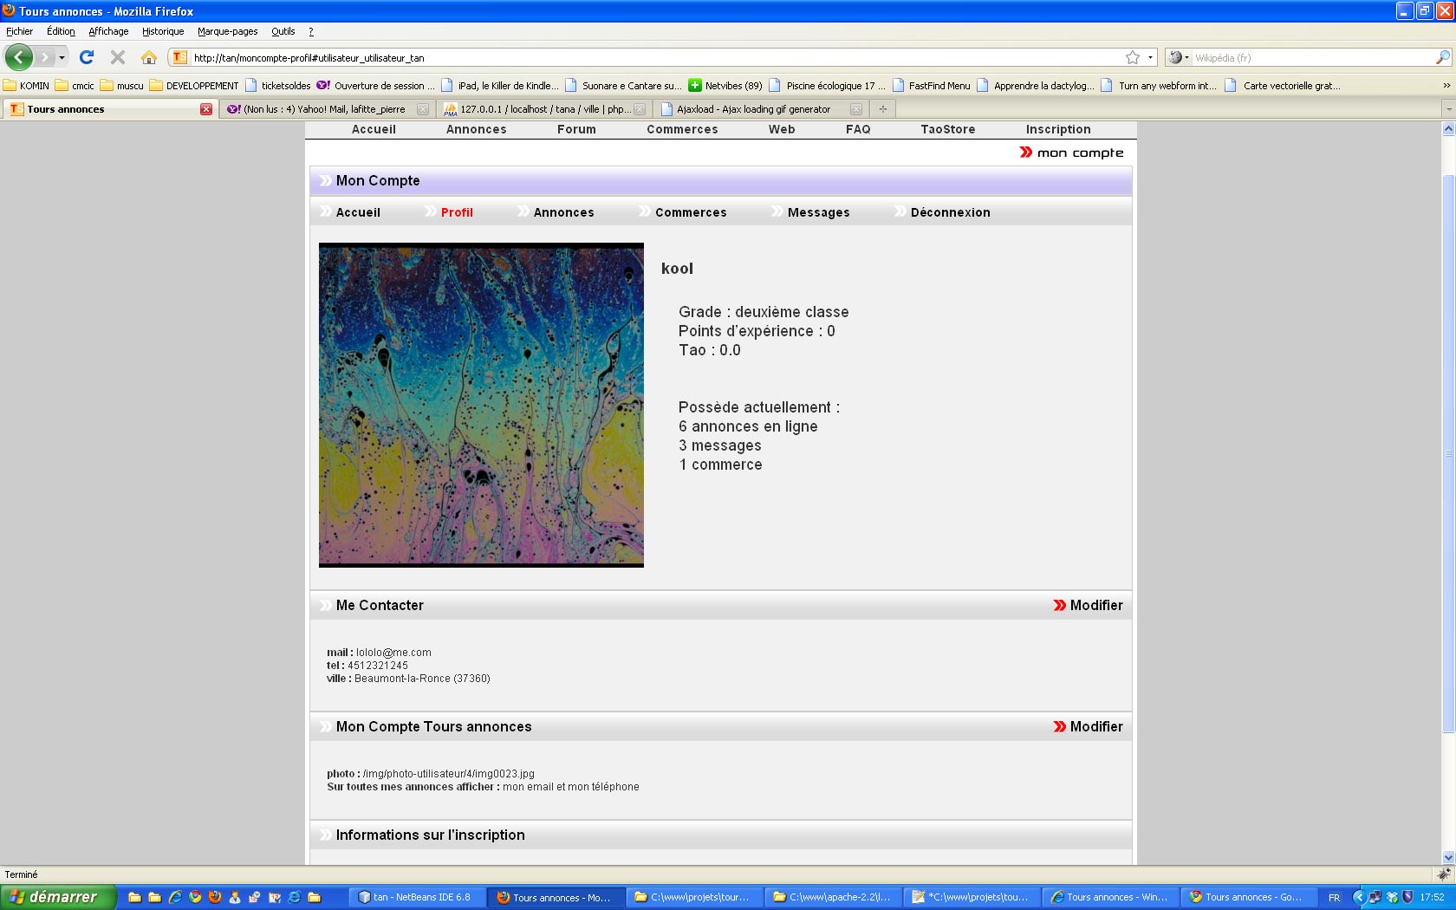Go to Annonces in the top site menu
This screenshot has width=1456, height=910.
coord(476,129)
